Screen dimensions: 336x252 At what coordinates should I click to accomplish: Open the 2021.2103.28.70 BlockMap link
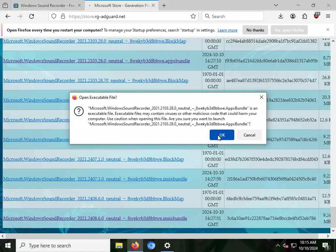click(95, 80)
